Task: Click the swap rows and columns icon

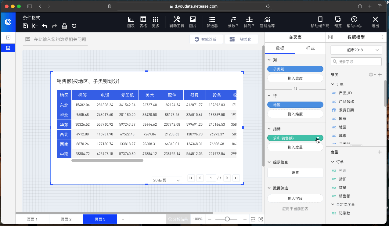Action: (x=295, y=89)
